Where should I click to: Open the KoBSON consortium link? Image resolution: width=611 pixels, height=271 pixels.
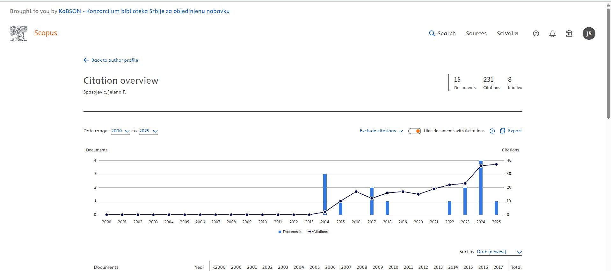click(x=144, y=11)
